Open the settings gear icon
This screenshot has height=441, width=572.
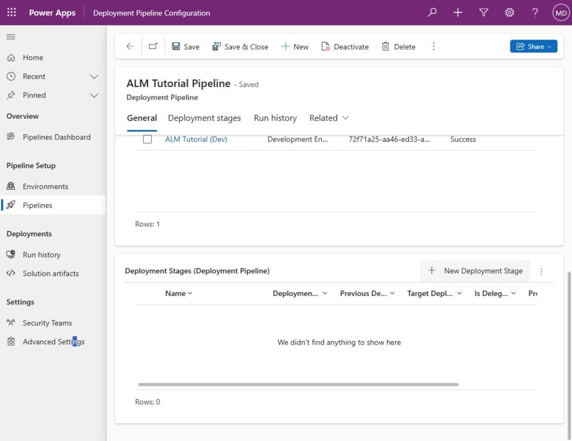[509, 12]
